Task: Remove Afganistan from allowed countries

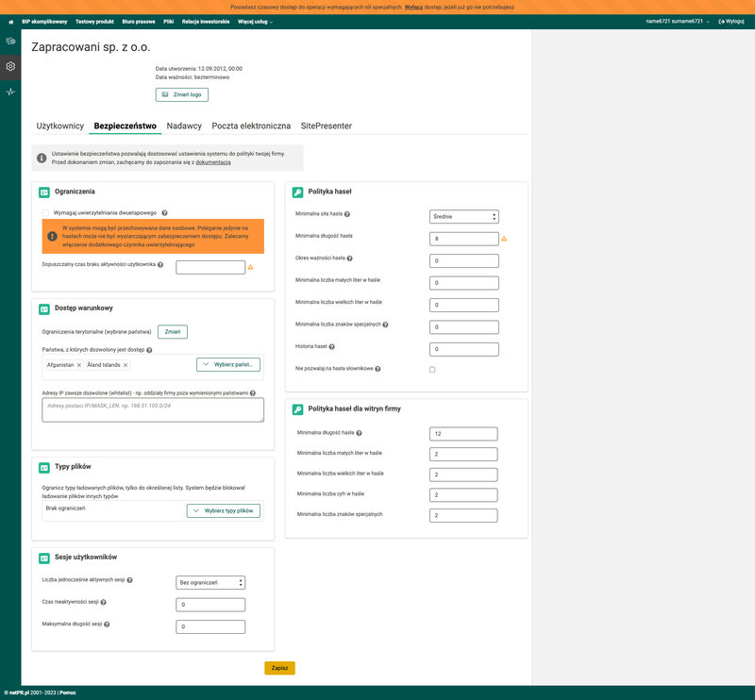Action: (x=78, y=365)
